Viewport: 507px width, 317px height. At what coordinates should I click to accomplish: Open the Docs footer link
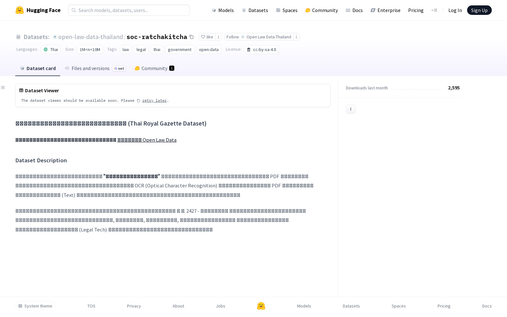pos(487,306)
